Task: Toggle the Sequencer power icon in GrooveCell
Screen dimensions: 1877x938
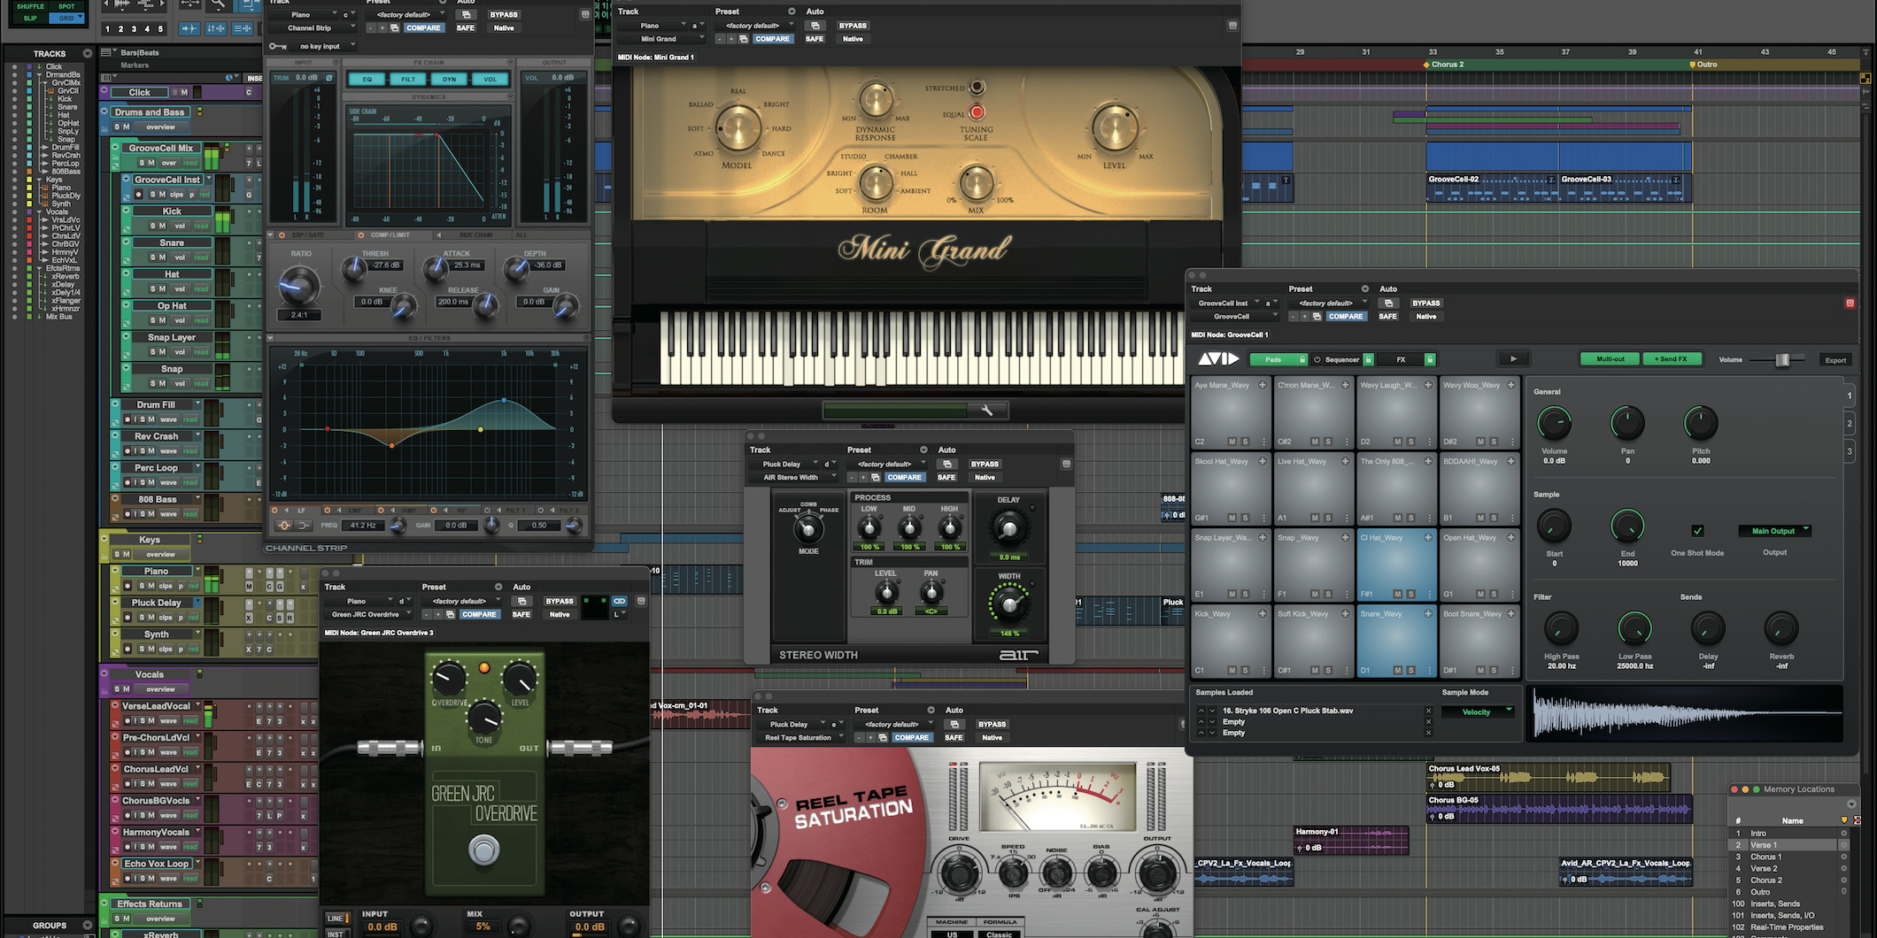Action: 1317,359
